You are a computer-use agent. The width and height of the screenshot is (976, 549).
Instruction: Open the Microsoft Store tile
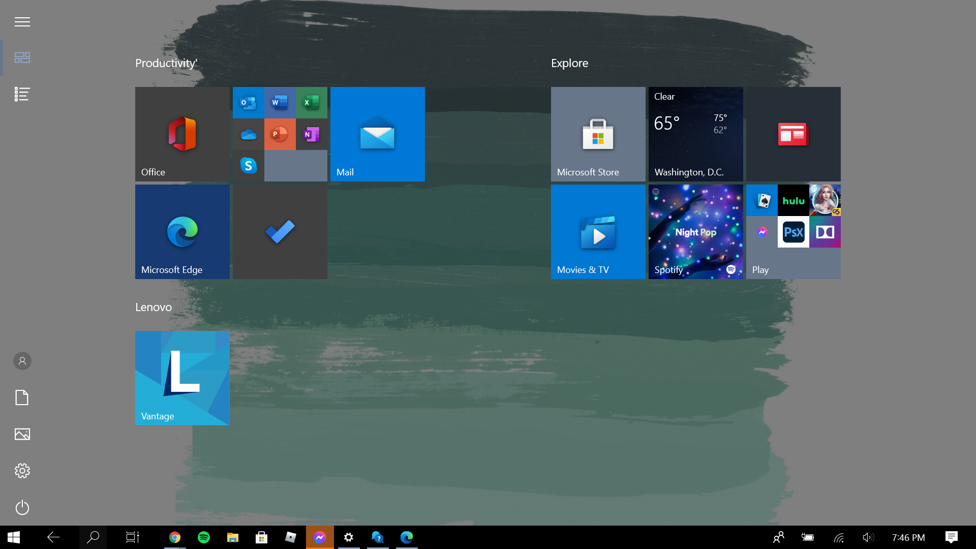[x=598, y=134]
